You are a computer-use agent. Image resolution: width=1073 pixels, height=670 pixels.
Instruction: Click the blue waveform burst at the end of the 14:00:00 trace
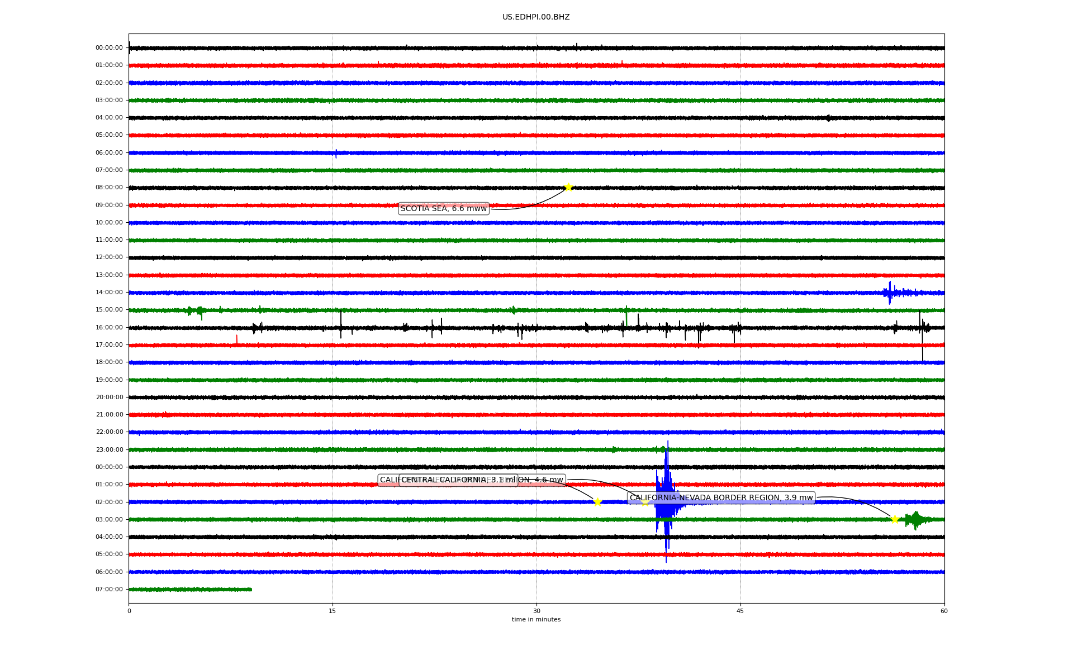point(898,293)
